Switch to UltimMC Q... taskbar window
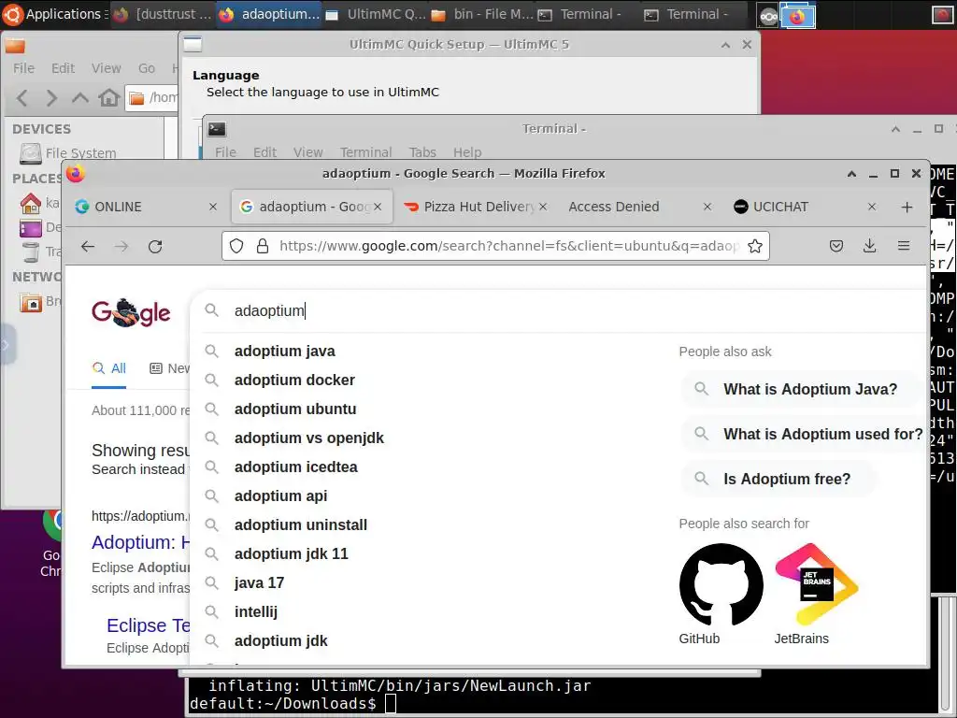The image size is (957, 718). [x=376, y=14]
